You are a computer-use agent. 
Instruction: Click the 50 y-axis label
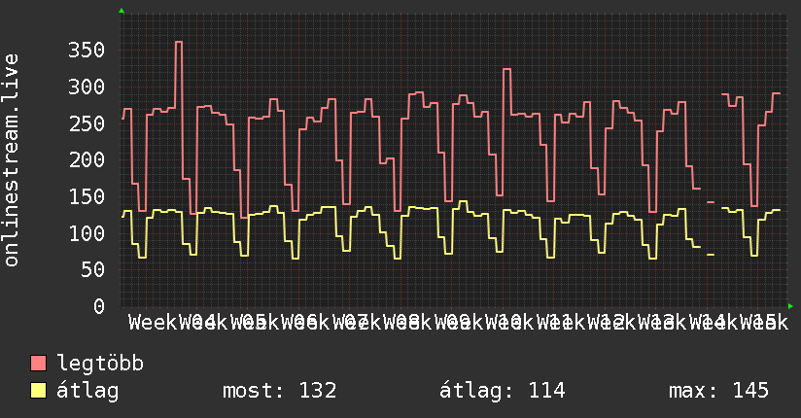[93, 270]
